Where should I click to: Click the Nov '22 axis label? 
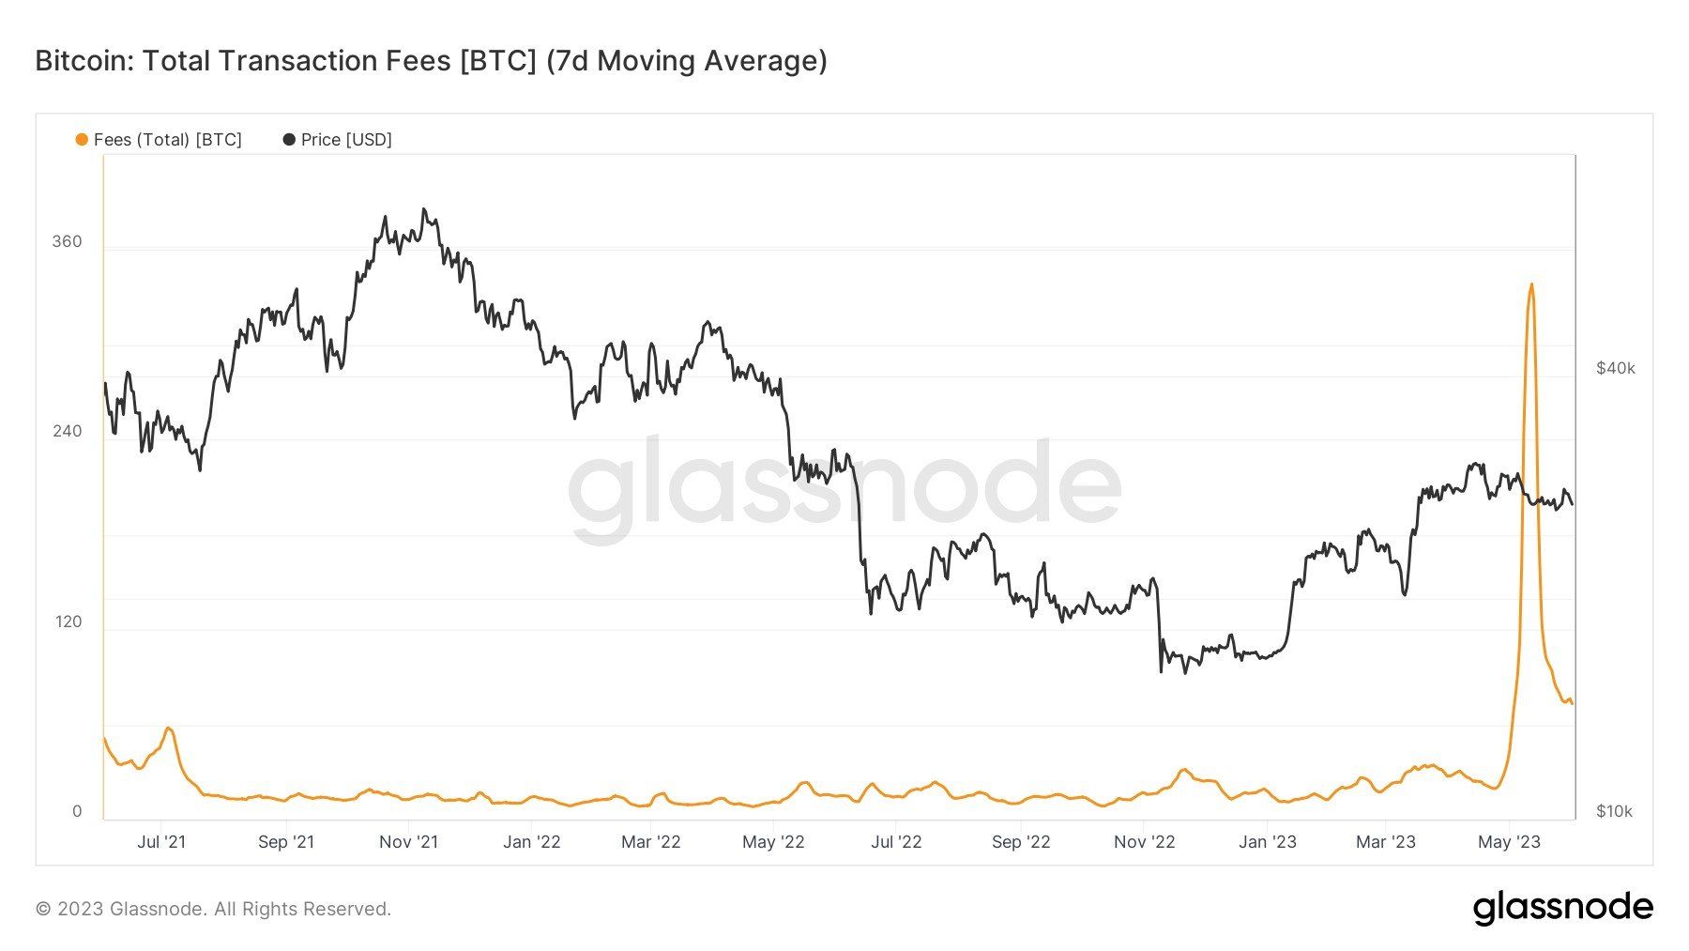1144,842
